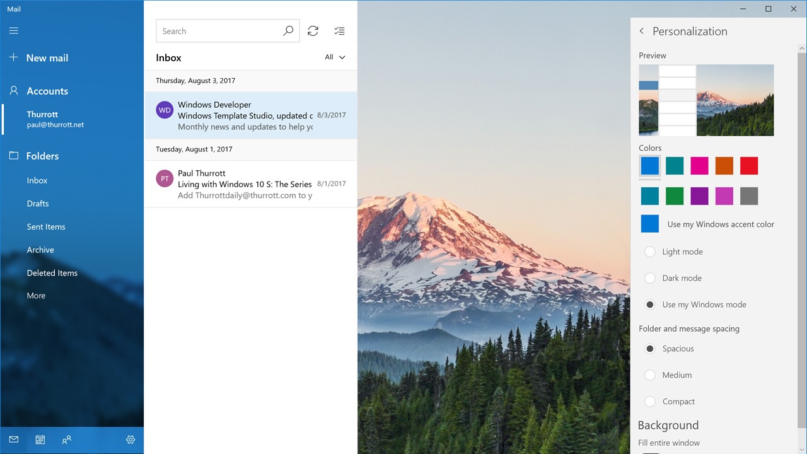
Task: Pick the red accent color swatch
Action: click(x=748, y=165)
